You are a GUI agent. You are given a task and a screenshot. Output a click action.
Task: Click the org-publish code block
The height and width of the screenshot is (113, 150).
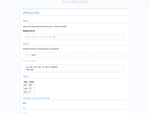click(x=75, y=37)
